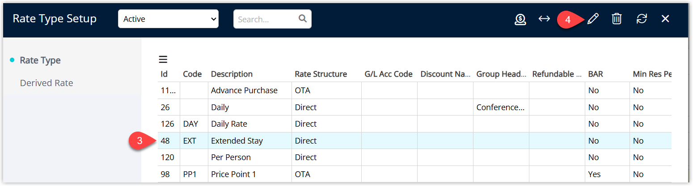Select the Derived Rate sidebar item
The height and width of the screenshot is (186, 693).
(x=46, y=83)
